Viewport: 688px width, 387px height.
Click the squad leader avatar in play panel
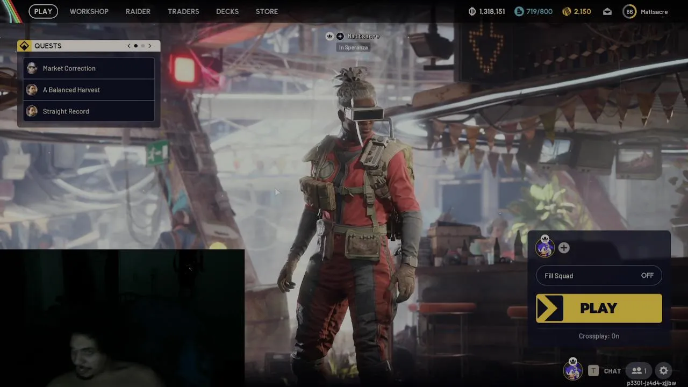tap(544, 247)
